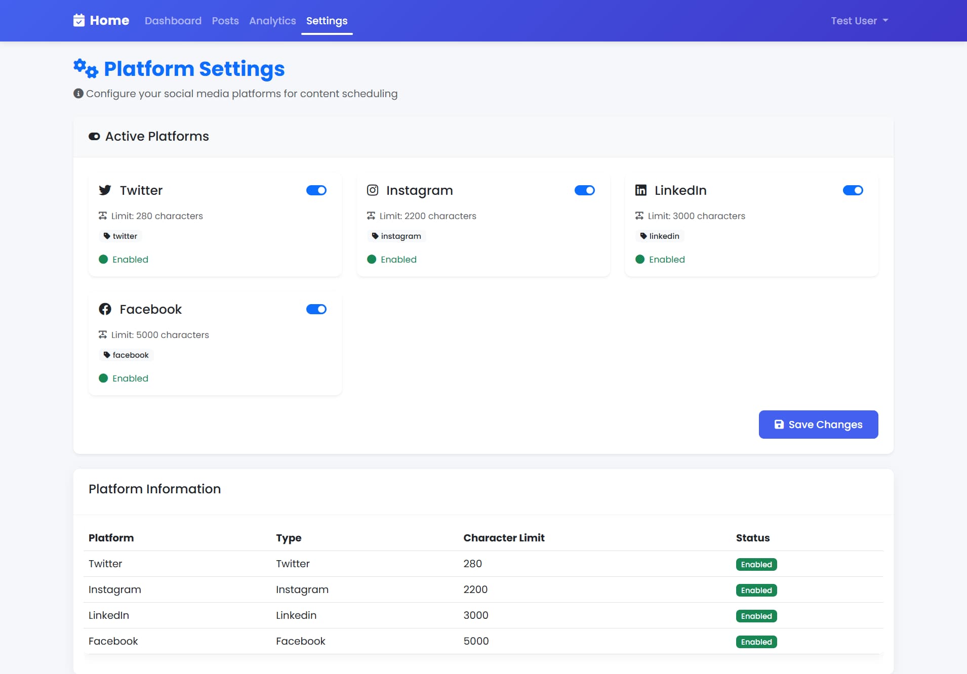
Task: Disable the LinkedIn platform switch
Action: 853,190
